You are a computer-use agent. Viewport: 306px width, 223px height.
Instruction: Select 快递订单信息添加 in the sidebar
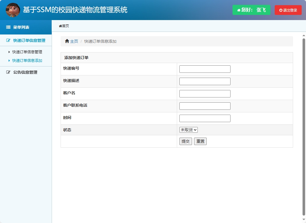click(26, 61)
